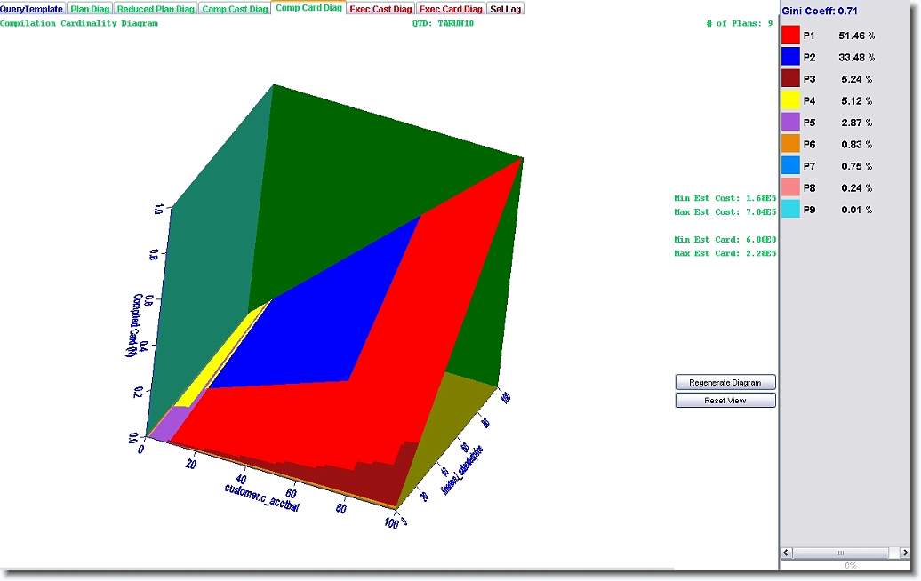This screenshot has height=581, width=921.
Task: Click the cyan P9 color swatch
Action: point(790,210)
